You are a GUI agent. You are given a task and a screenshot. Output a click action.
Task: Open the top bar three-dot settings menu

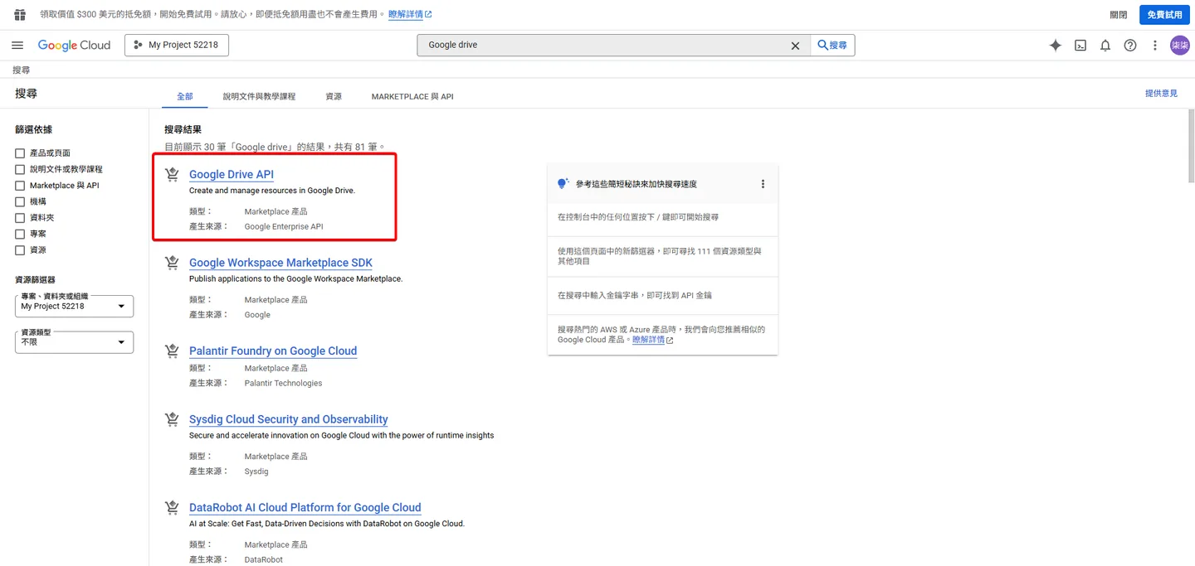point(1155,46)
